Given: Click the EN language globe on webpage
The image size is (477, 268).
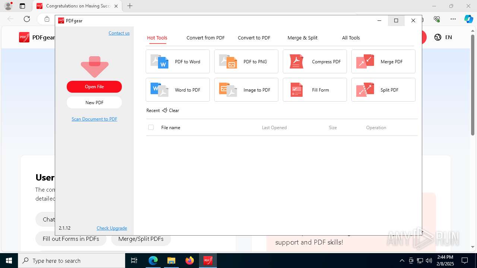Looking at the screenshot, I should click(x=438, y=37).
